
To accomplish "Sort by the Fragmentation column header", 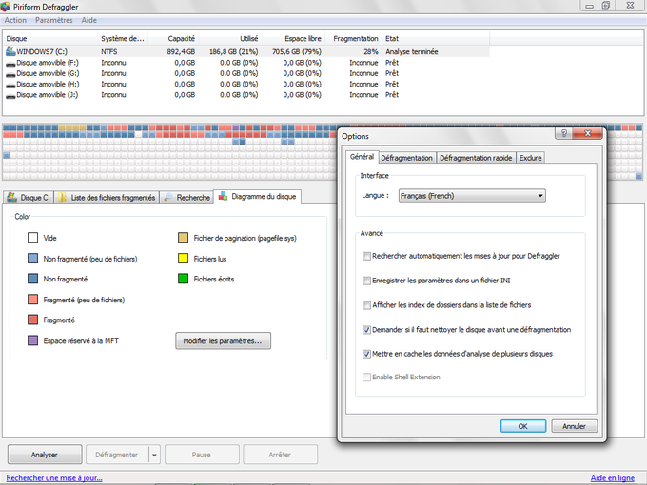I will pos(354,38).
